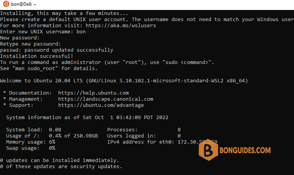
Task: Click the 'Retype new password:' prompt line
Action: coord(30,44)
